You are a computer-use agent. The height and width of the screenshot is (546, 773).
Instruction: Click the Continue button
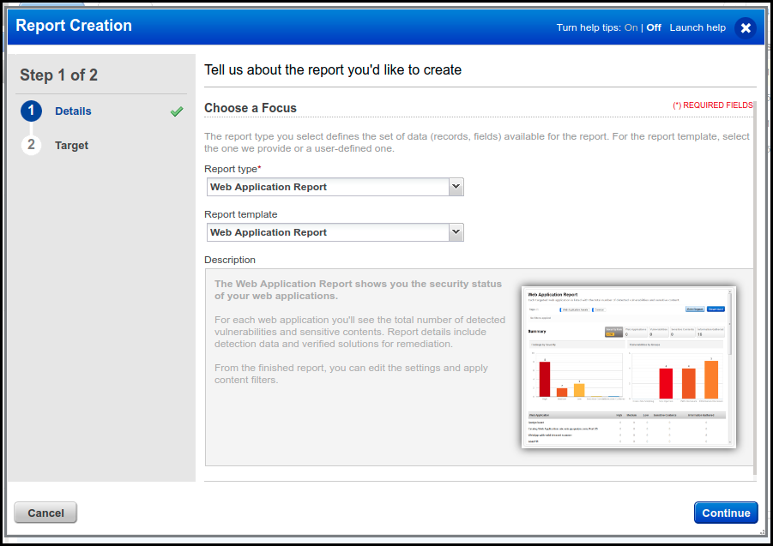[x=726, y=513]
